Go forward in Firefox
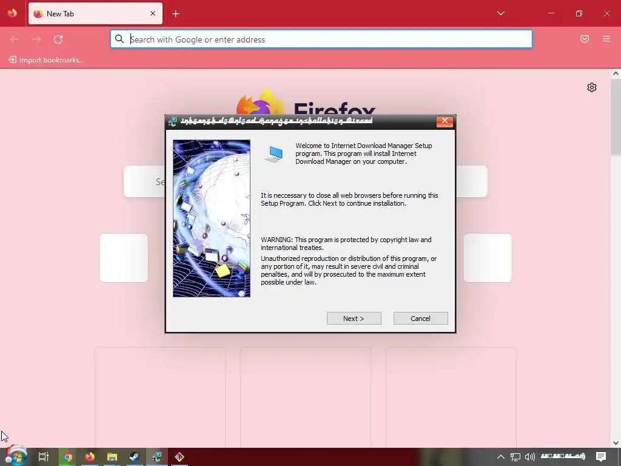Image resolution: width=621 pixels, height=466 pixels. click(x=36, y=39)
